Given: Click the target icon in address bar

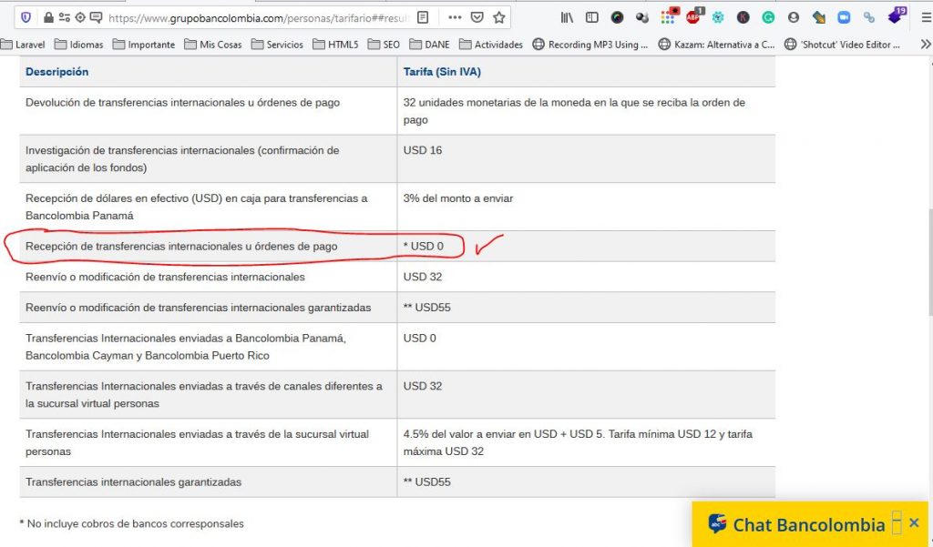Looking at the screenshot, I should [x=80, y=18].
